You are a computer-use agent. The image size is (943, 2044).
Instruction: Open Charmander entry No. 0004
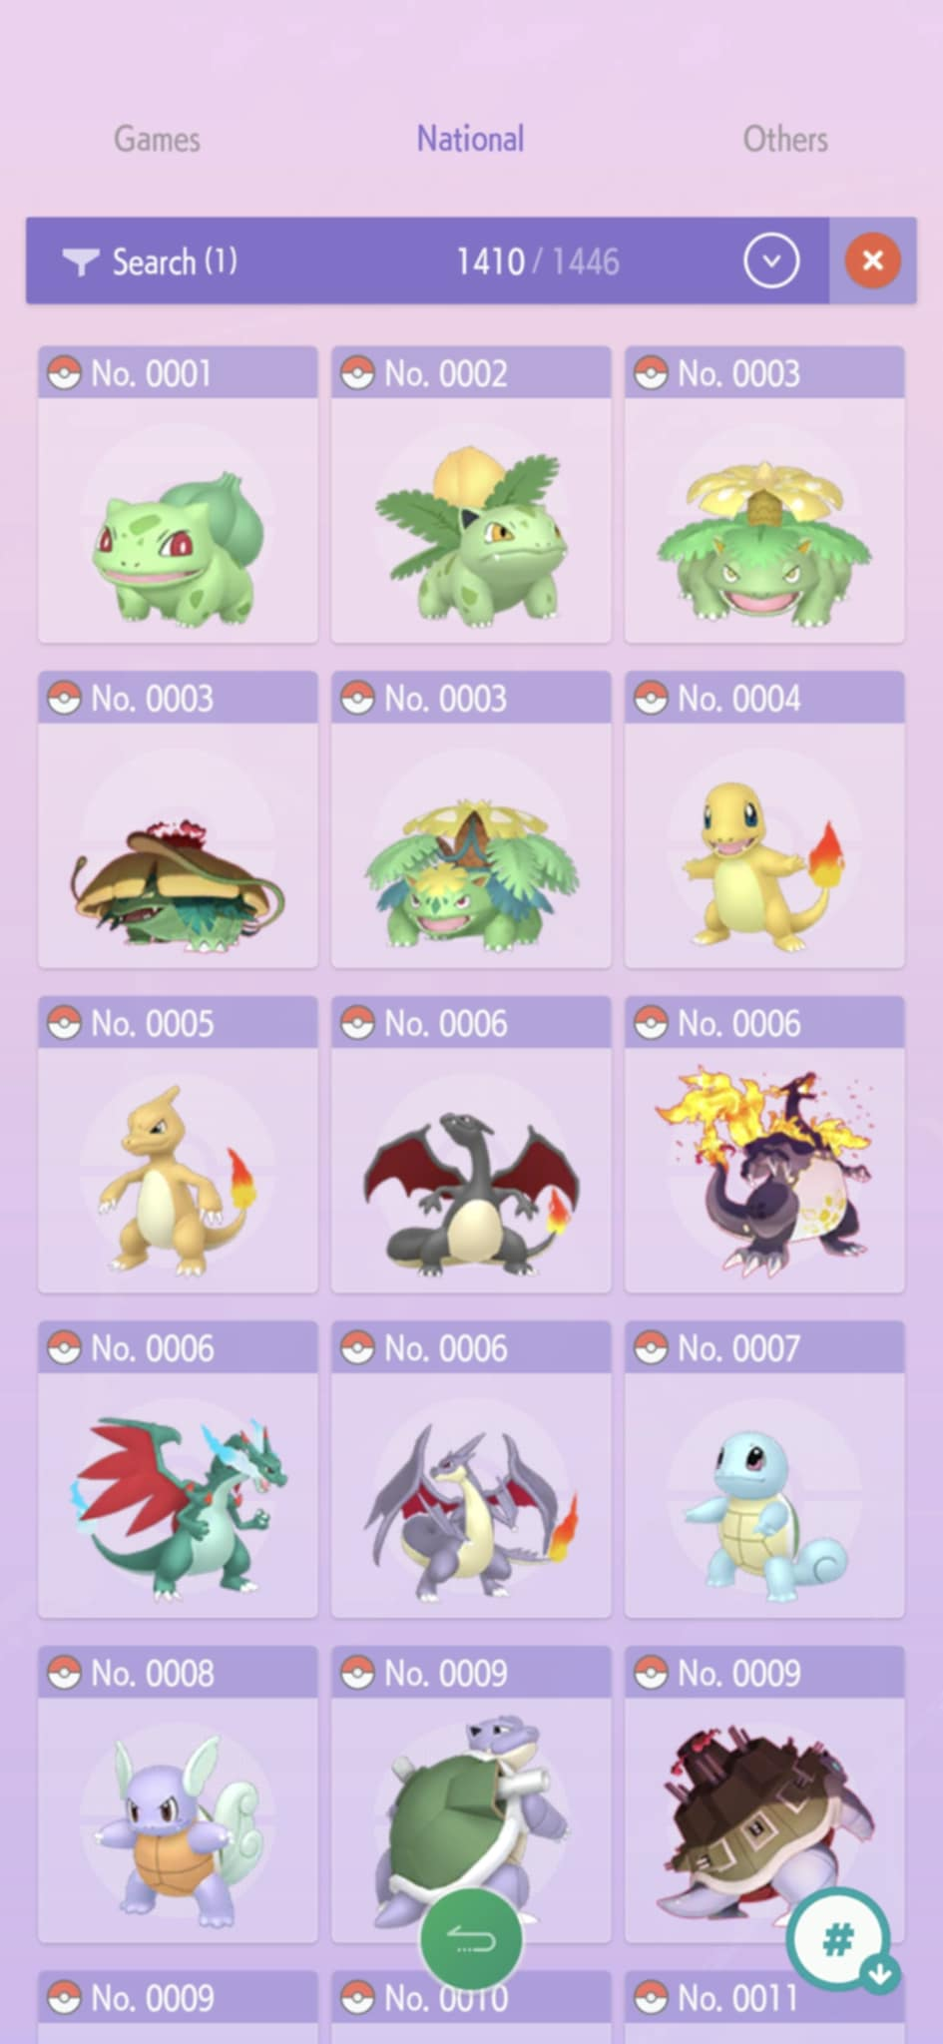764,819
